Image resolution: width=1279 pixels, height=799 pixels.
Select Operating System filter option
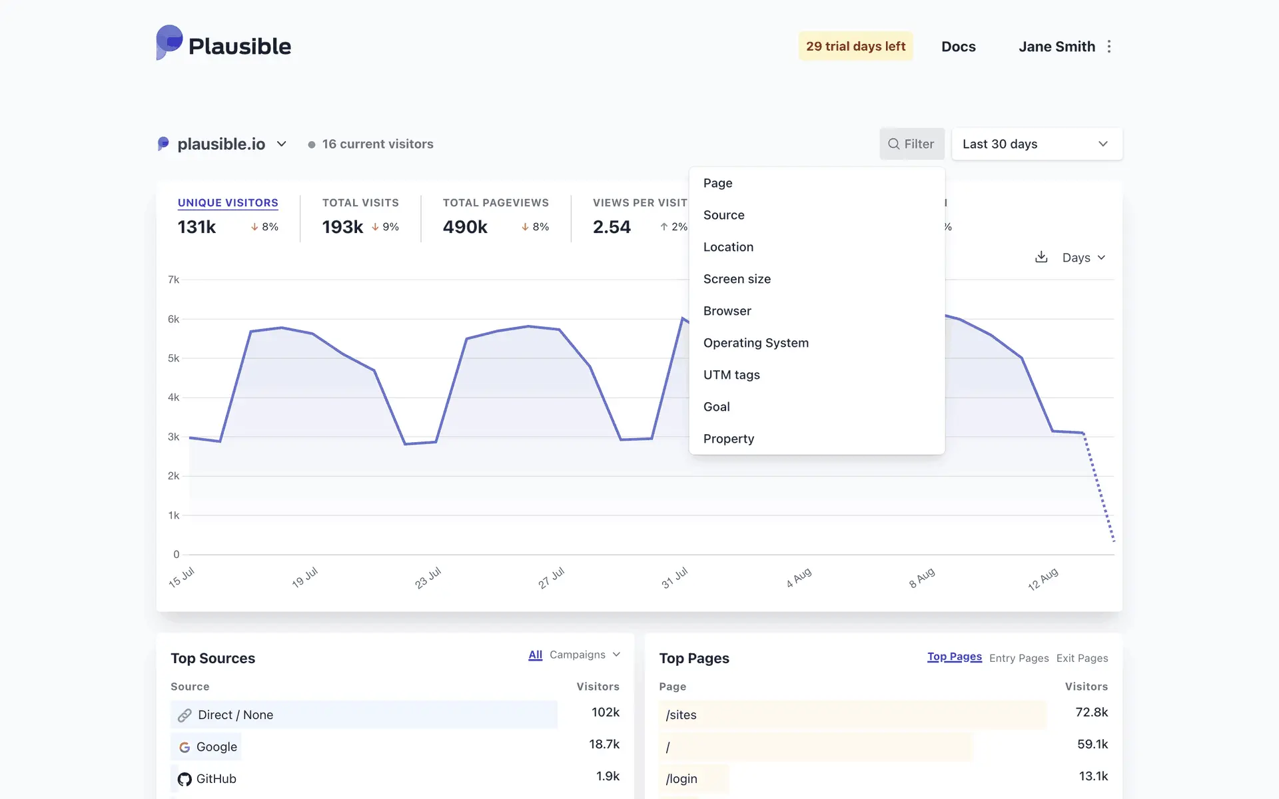[x=756, y=343]
